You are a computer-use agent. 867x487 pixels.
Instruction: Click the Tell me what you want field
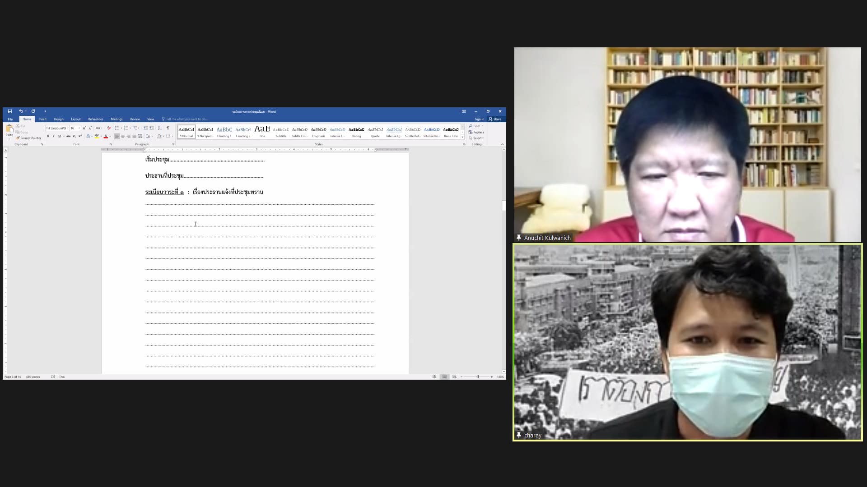coord(186,119)
